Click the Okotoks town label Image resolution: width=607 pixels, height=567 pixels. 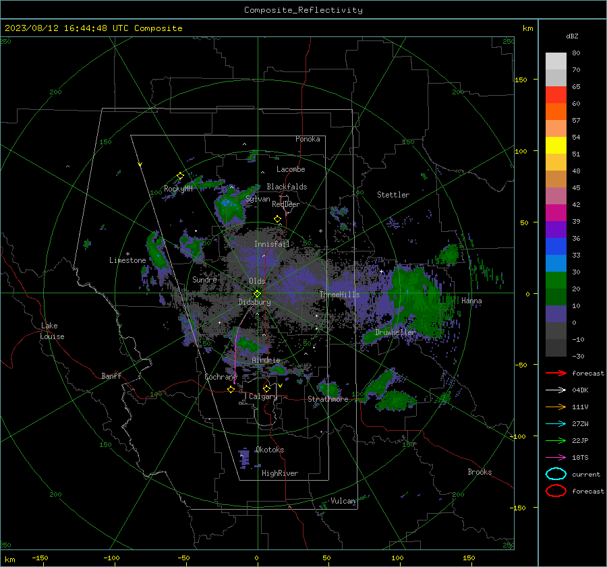click(x=270, y=450)
